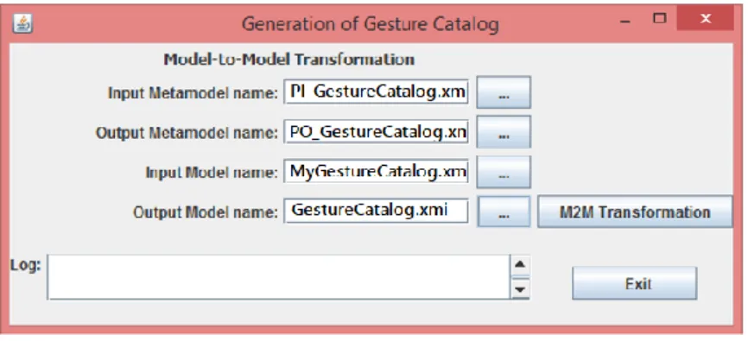Click inside the Log text area
The height and width of the screenshot is (341, 748).
pyautogui.click(x=279, y=277)
